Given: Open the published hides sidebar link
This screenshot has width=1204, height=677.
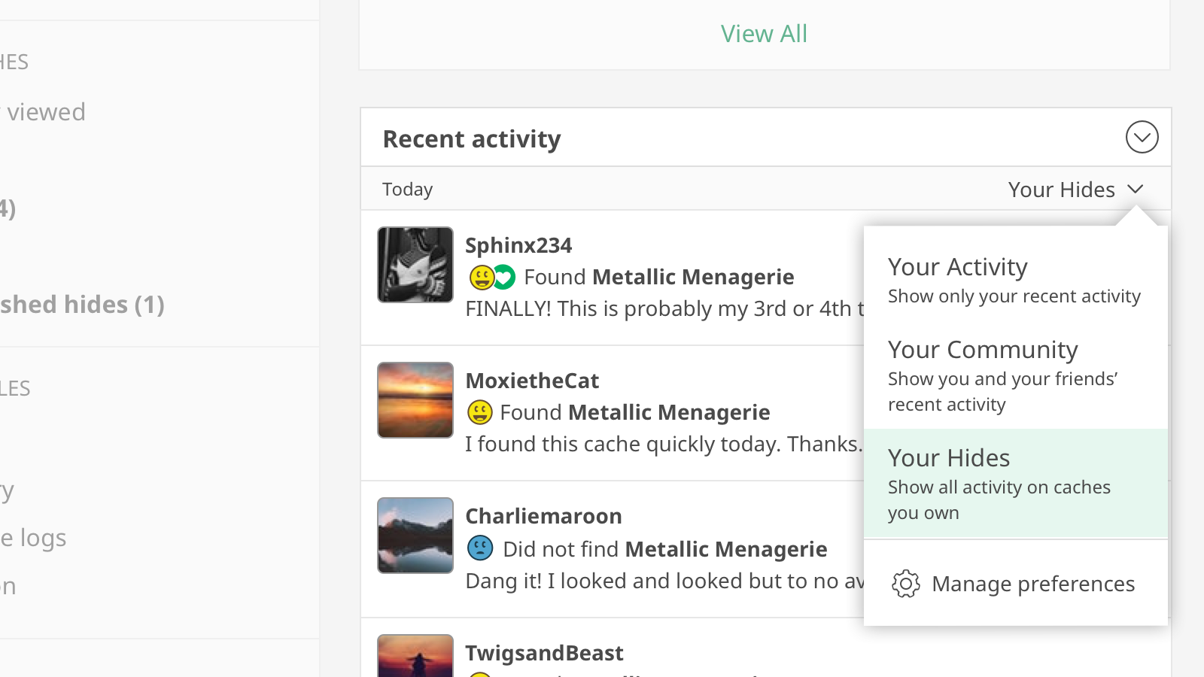Looking at the screenshot, I should [x=83, y=305].
